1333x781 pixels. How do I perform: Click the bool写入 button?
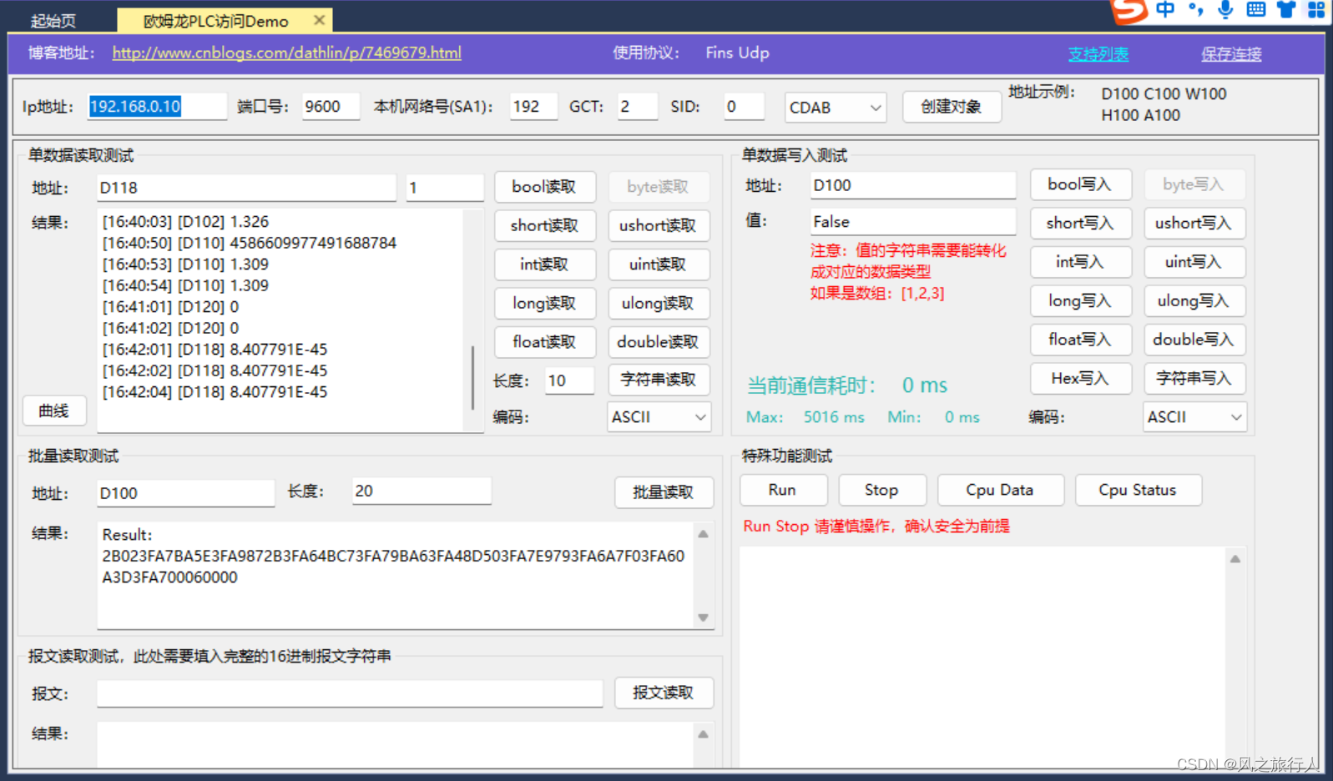point(1080,184)
